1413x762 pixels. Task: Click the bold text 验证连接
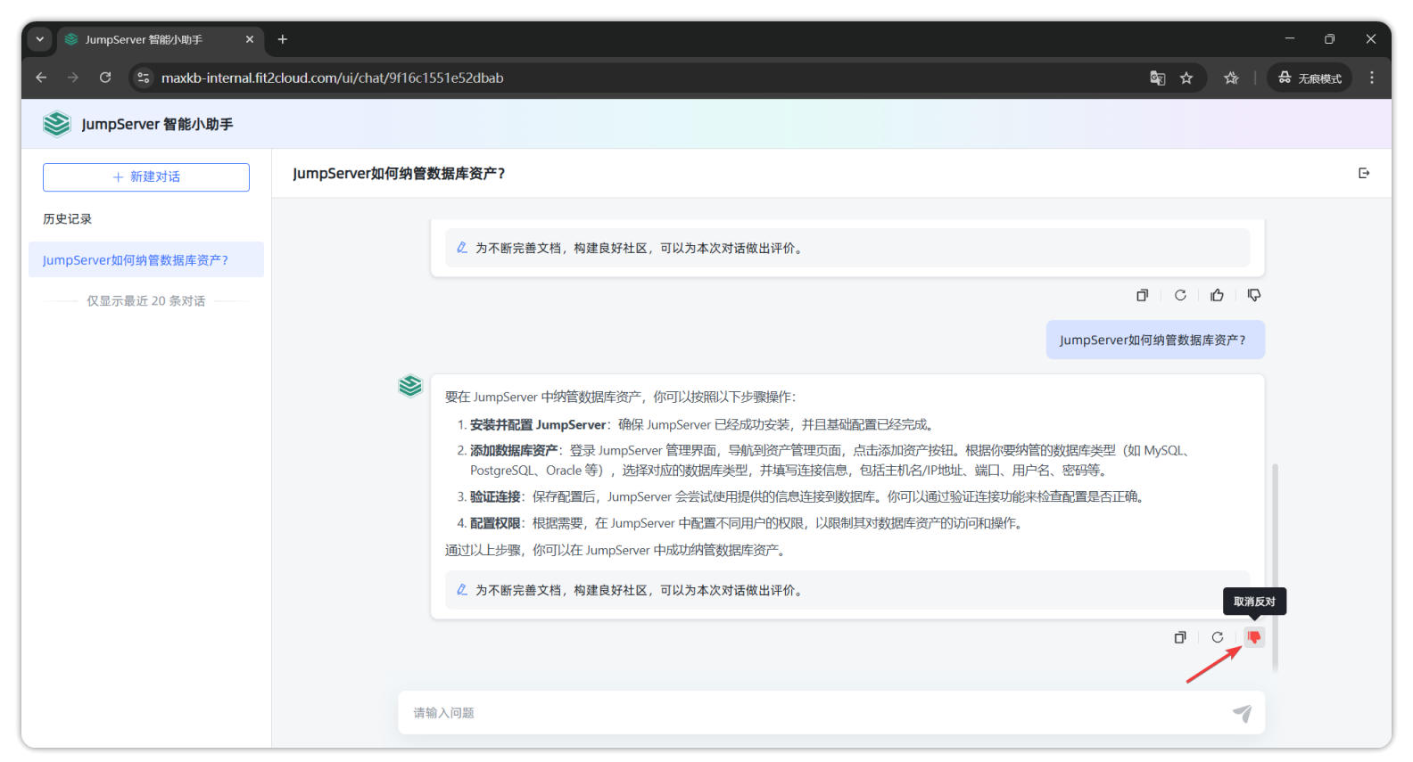495,496
